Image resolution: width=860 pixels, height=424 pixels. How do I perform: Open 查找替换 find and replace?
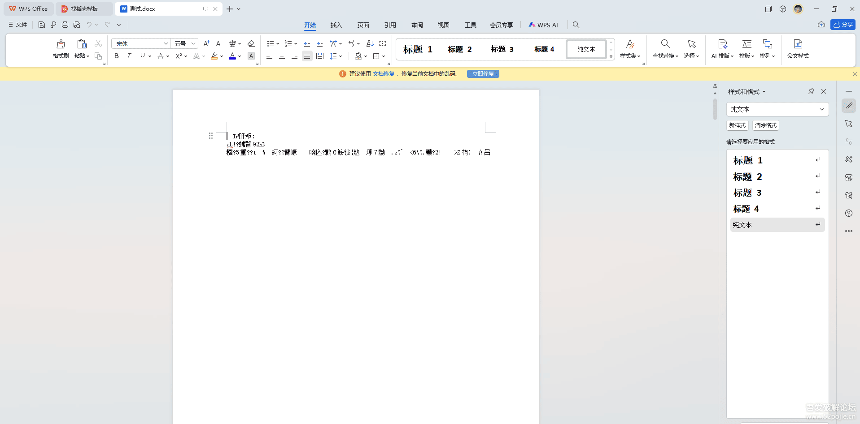tap(664, 49)
